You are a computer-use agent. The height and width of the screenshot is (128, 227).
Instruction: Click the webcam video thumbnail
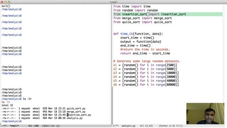(x=205, y=113)
